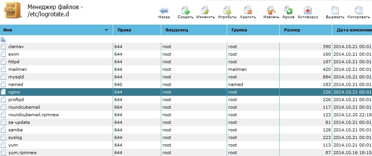The image size is (372, 156).
Task: Click the Создать create file icon
Action: [185, 10]
